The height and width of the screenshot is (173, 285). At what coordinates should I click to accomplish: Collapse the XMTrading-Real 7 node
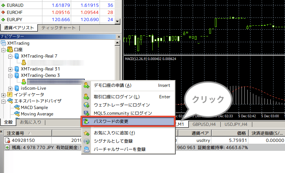coord(10,56)
